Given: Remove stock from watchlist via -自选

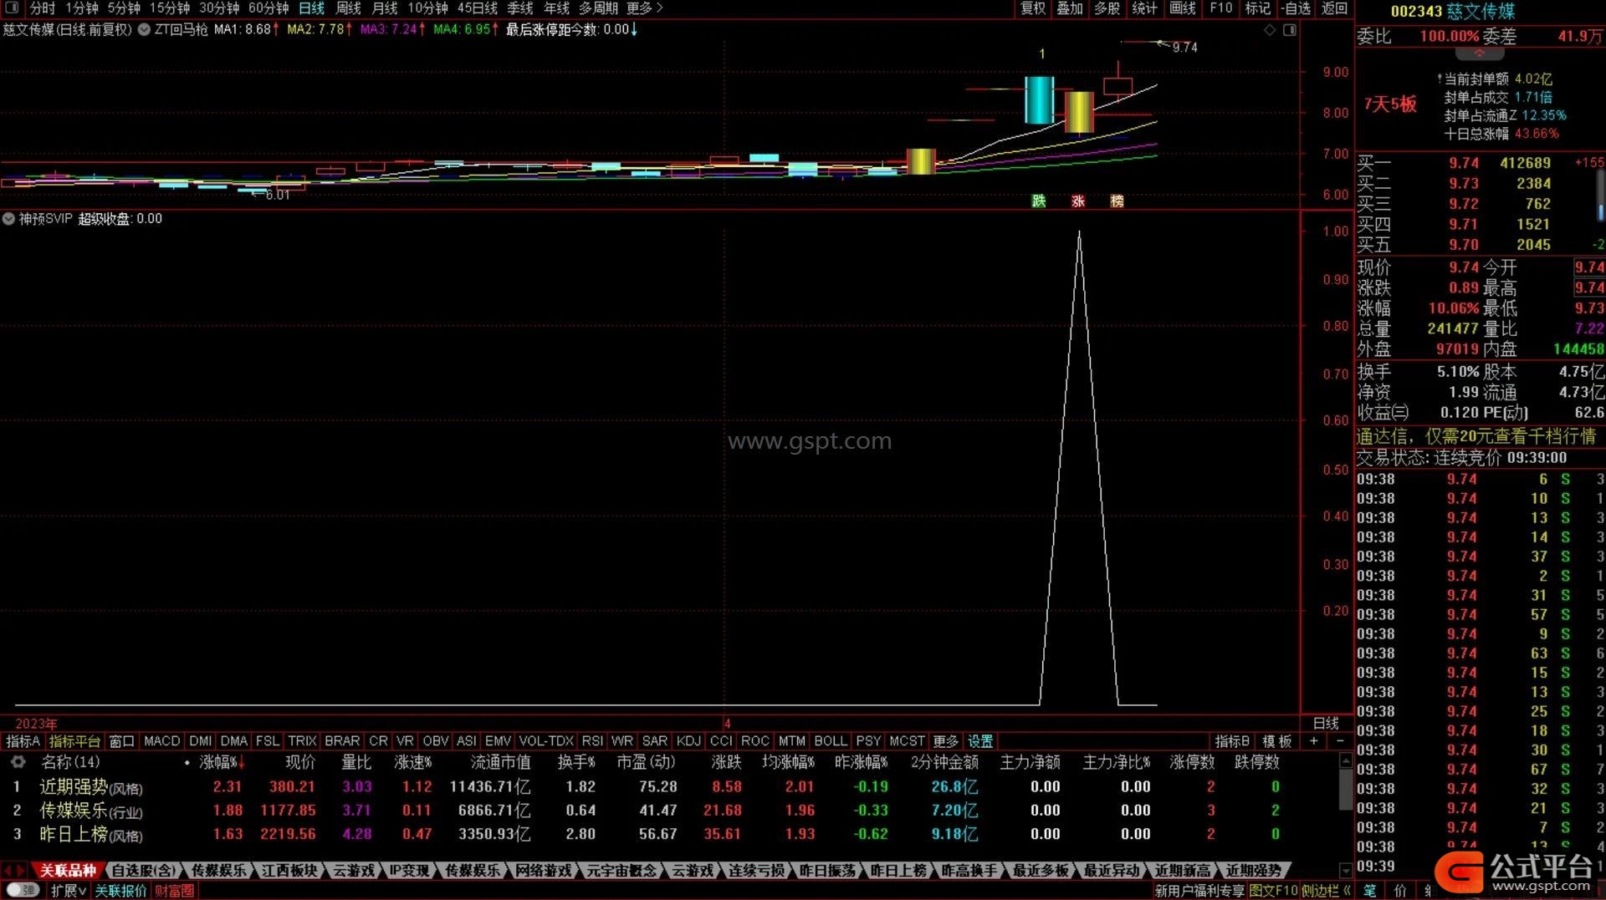Looking at the screenshot, I should [x=1296, y=8].
